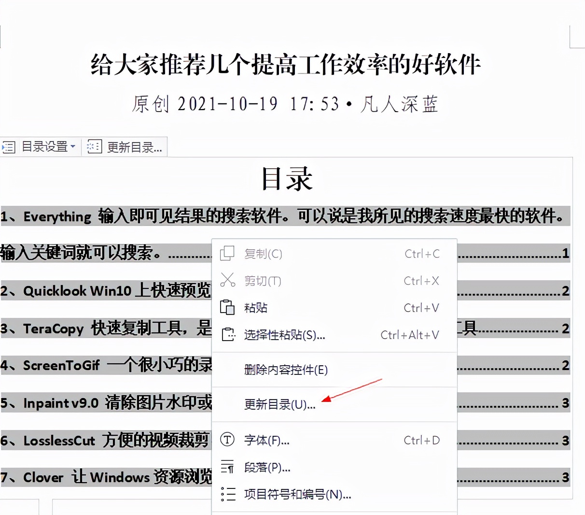The width and height of the screenshot is (585, 515).
Task: Select 项目符号和编号(N) menu entry
Action: point(297,494)
